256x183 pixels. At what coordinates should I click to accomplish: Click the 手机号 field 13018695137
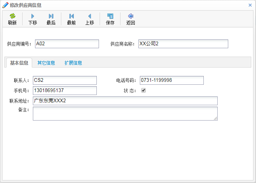pos(65,91)
